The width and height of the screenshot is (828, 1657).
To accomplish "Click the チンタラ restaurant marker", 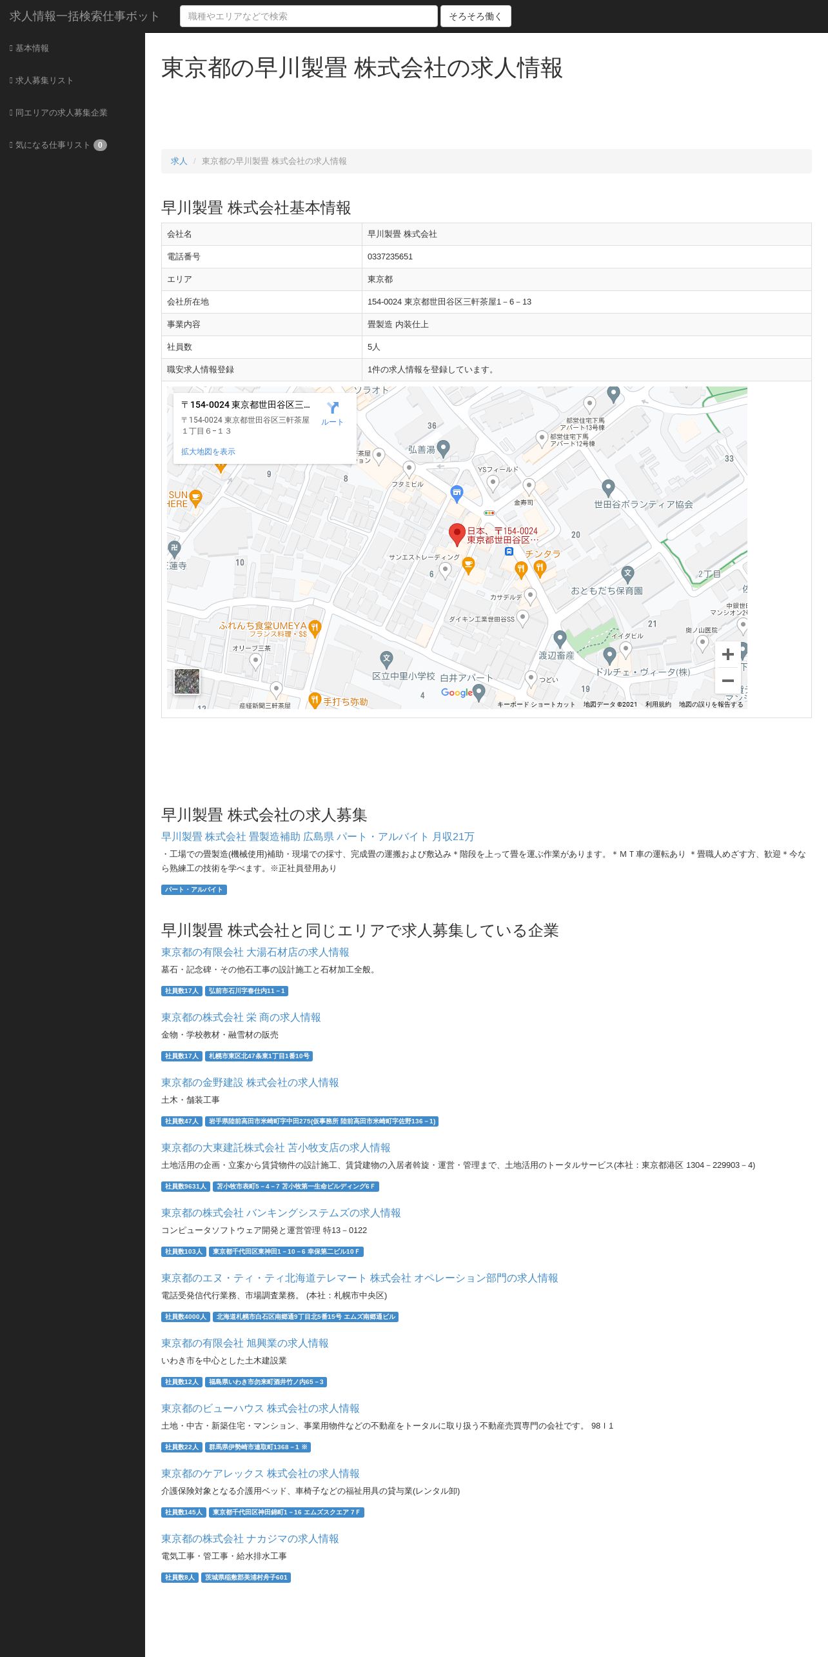I will click(540, 568).
